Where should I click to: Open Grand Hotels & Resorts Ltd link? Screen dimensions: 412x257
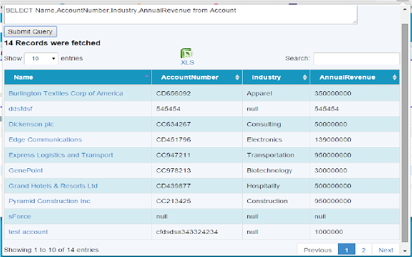coord(53,186)
